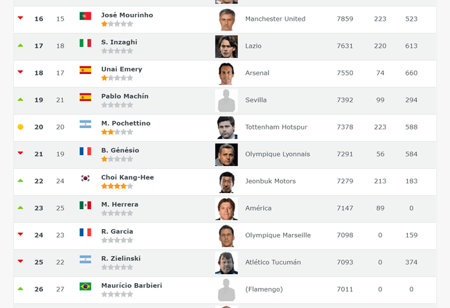The width and height of the screenshot is (450, 308).
Task: Click the placeholder avatar for Maurício Barbieri
Action: (226, 290)
